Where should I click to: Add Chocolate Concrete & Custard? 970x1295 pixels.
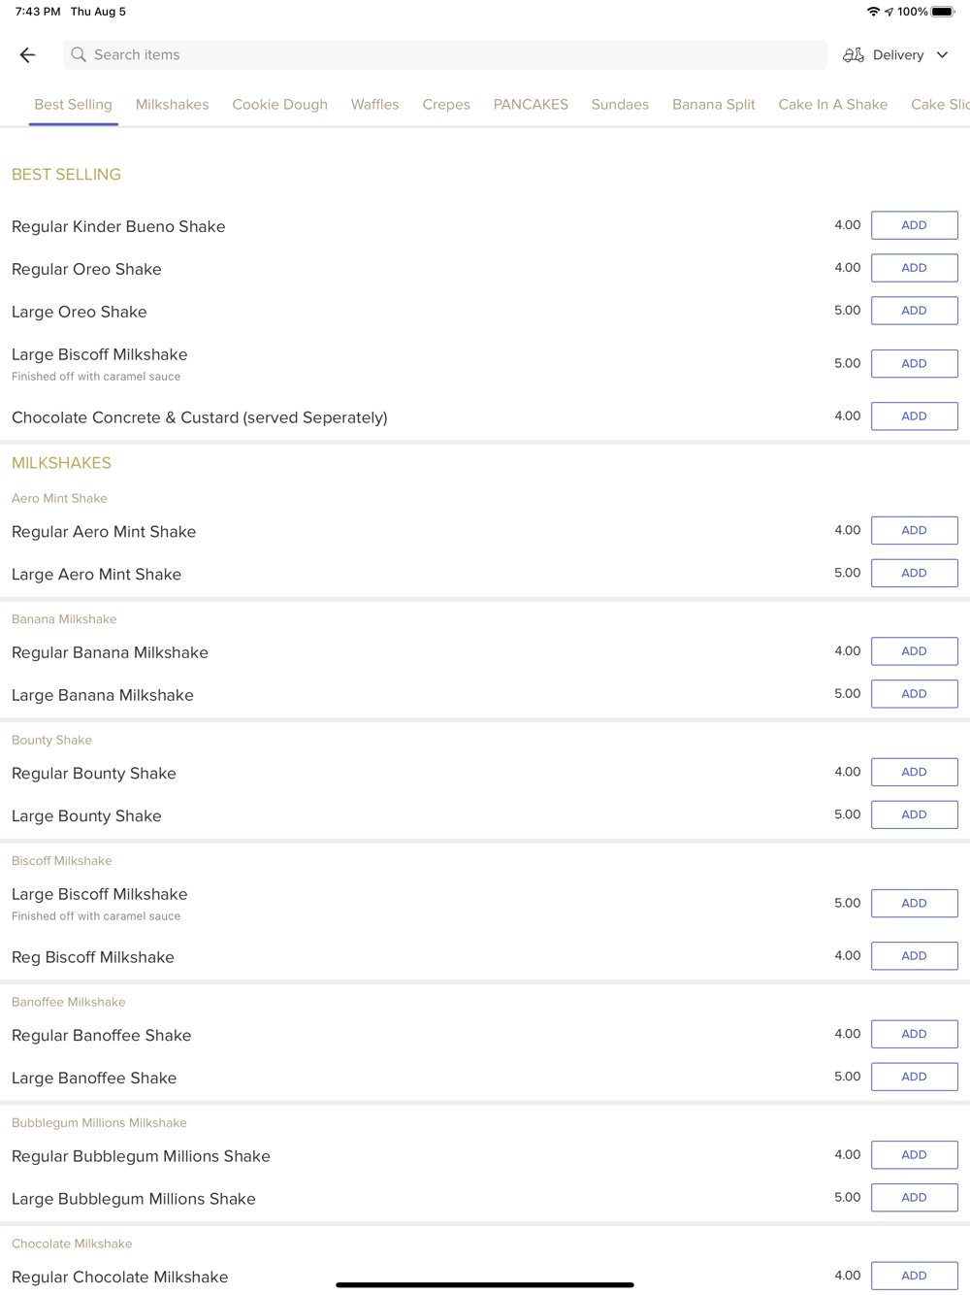[914, 416]
